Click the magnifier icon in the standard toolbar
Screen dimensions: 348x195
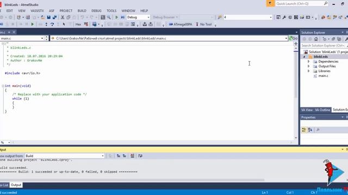(x=109, y=17)
